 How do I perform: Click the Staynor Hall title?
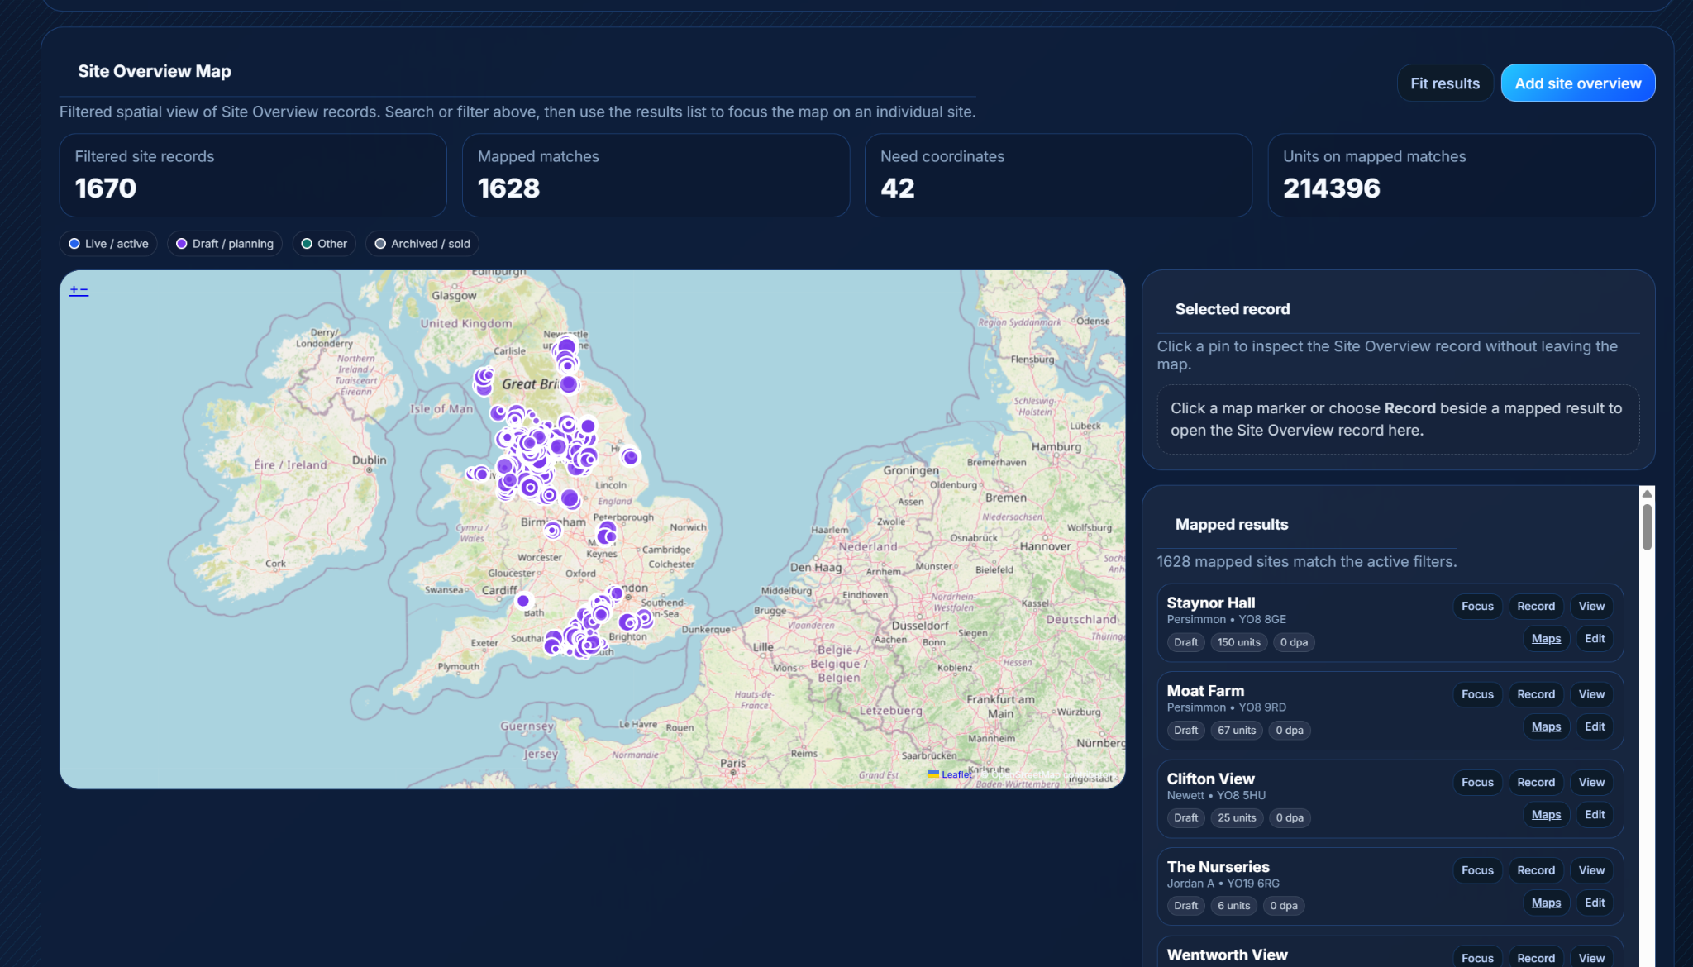[1210, 603]
